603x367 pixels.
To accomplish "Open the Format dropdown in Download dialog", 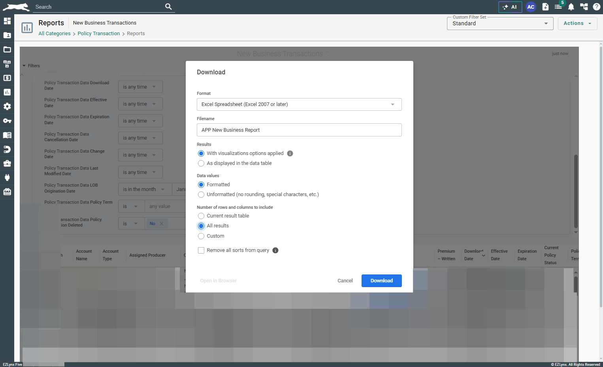I will [x=299, y=104].
